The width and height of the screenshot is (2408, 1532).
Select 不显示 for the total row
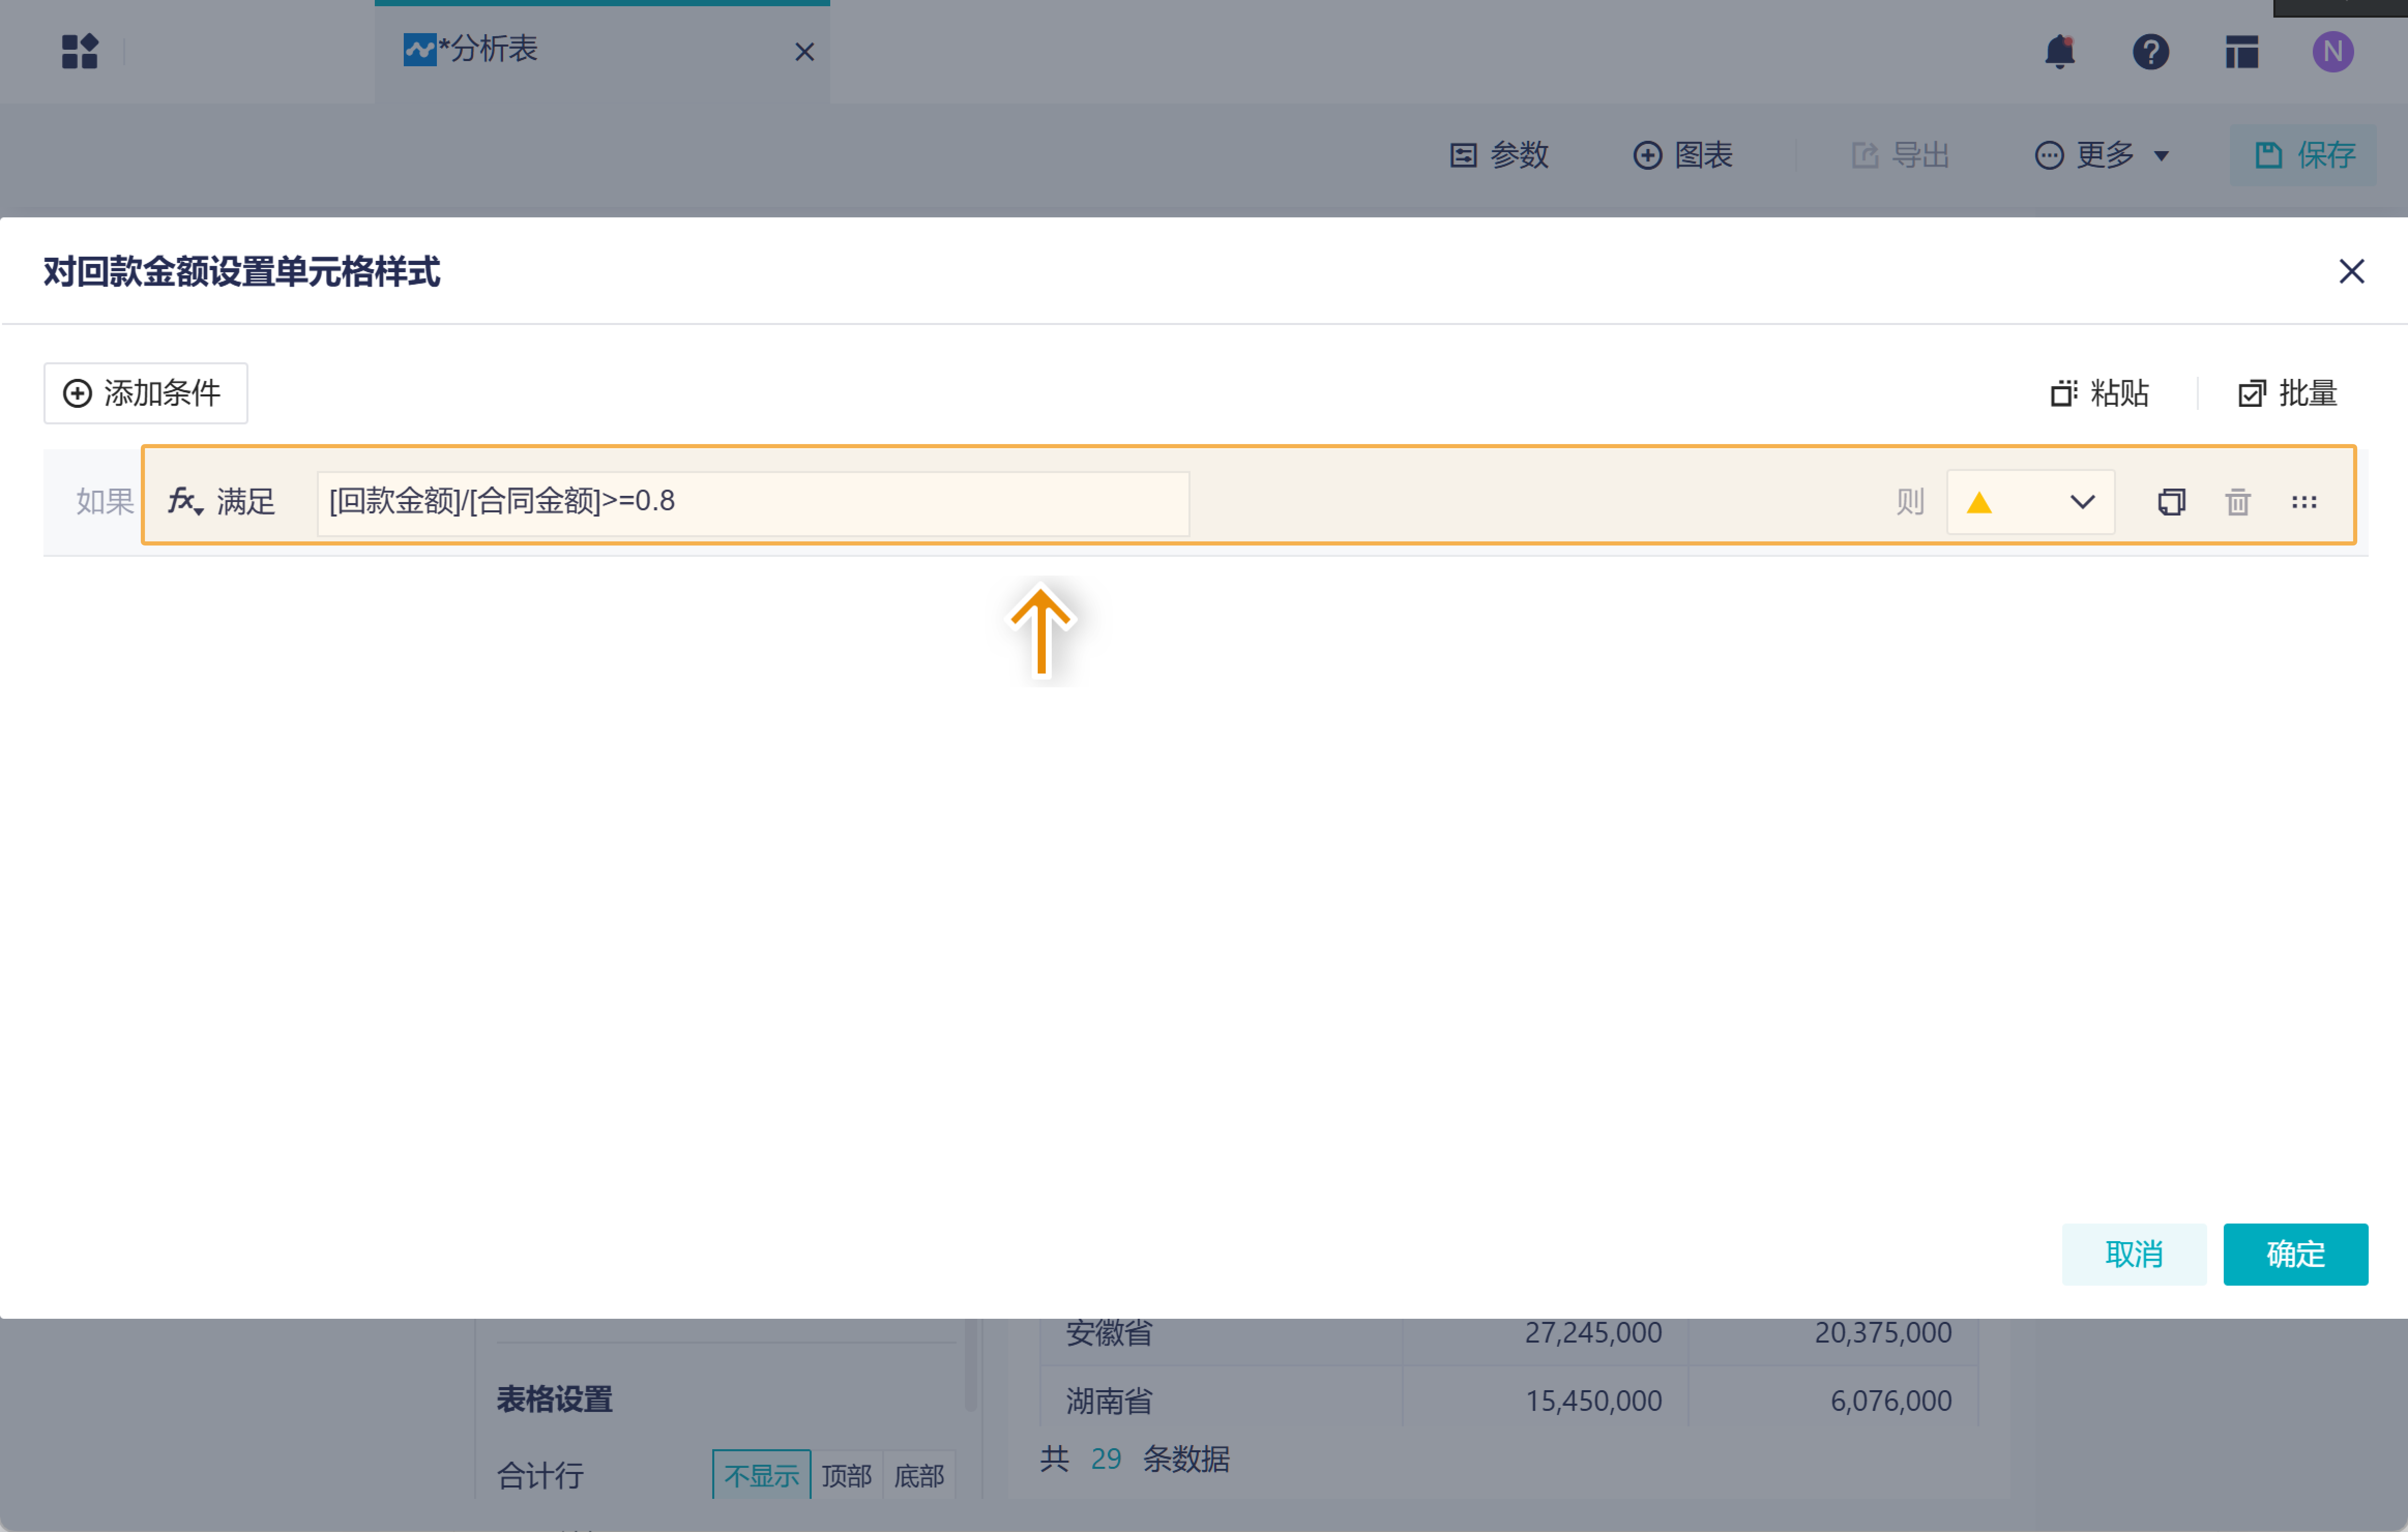[x=761, y=1474]
